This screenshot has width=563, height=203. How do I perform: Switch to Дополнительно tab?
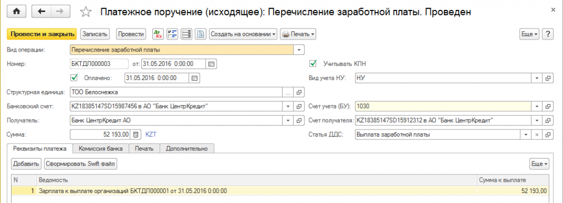click(187, 149)
